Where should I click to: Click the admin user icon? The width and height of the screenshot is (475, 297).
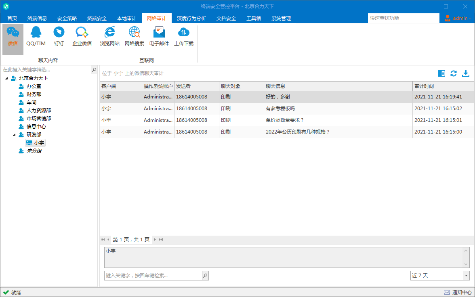[448, 19]
